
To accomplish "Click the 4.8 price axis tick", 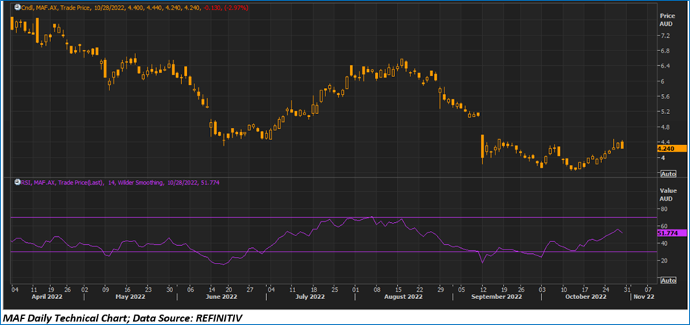I will tap(664, 127).
